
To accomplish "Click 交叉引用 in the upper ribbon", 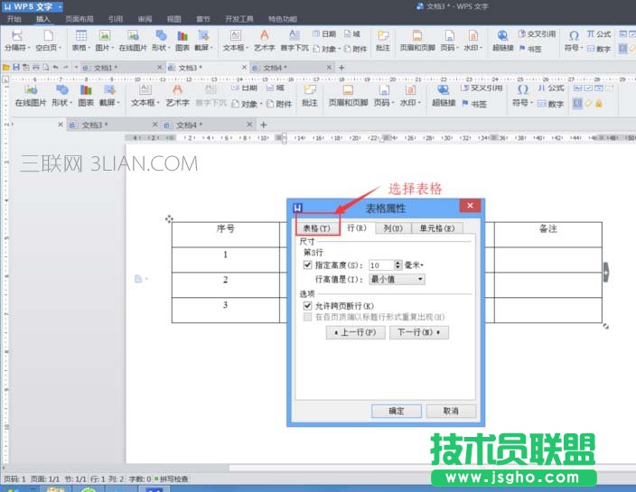I will pyautogui.click(x=538, y=34).
